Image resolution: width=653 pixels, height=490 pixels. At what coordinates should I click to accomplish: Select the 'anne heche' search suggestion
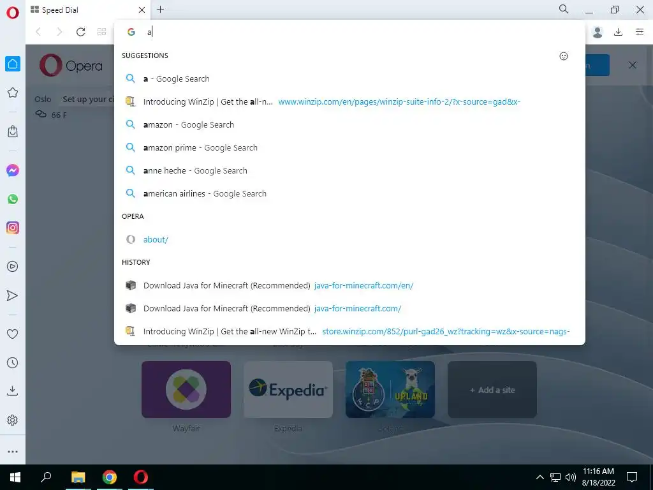349,170
